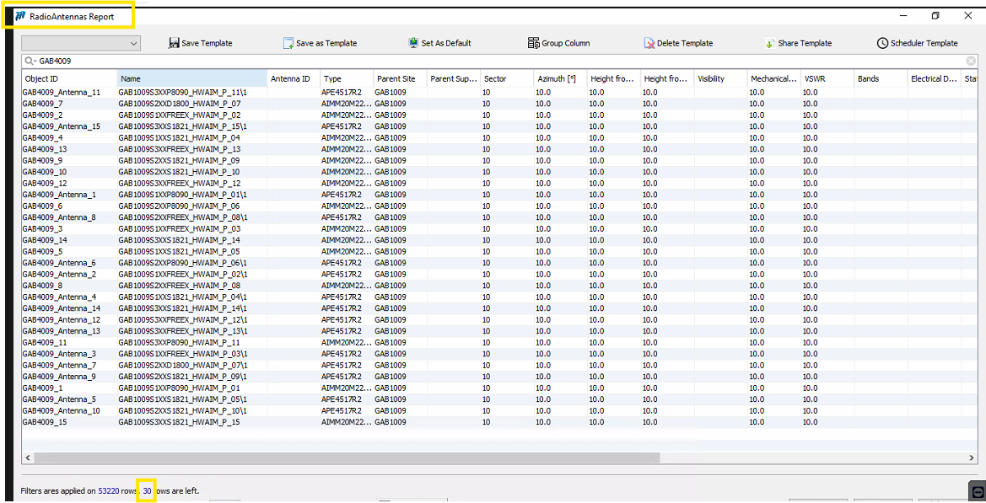
Task: Clear the search filter with the X icon
Action: pos(971,61)
